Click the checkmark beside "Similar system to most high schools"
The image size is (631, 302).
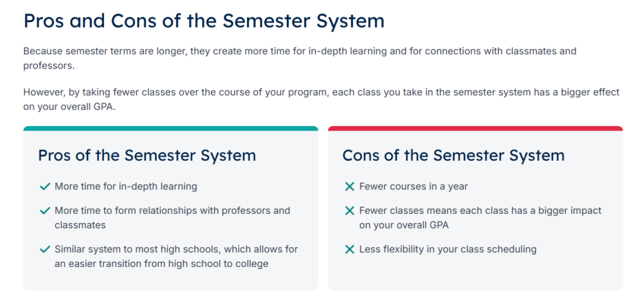(x=44, y=249)
